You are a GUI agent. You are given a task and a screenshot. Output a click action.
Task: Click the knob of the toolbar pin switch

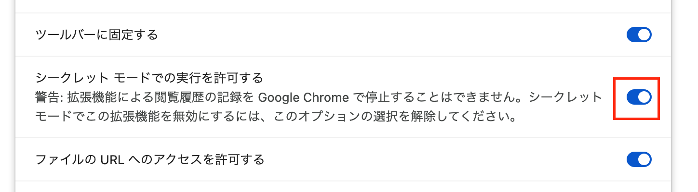pyautogui.click(x=644, y=35)
